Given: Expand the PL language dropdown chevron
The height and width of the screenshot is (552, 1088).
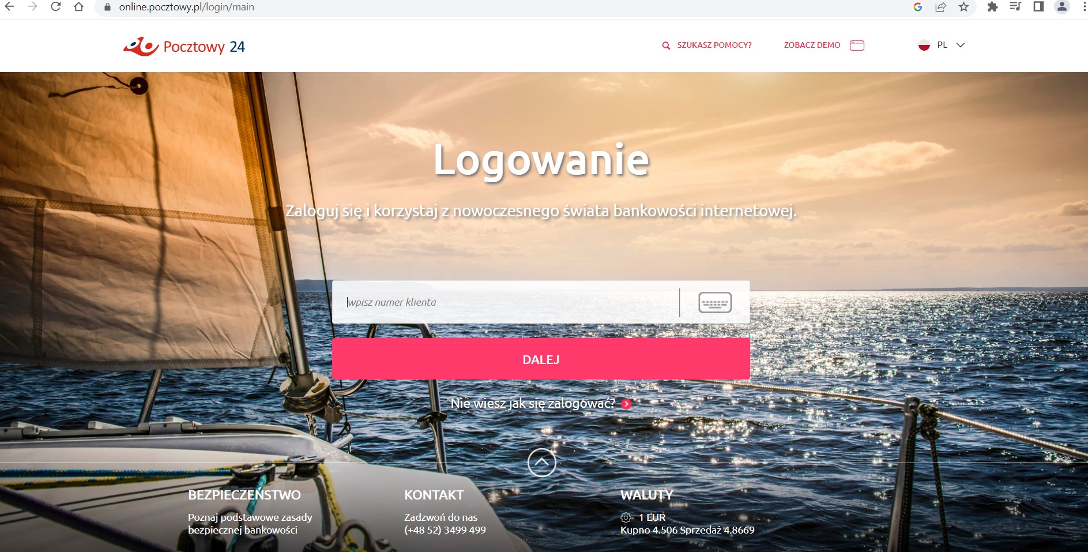Looking at the screenshot, I should pyautogui.click(x=960, y=45).
